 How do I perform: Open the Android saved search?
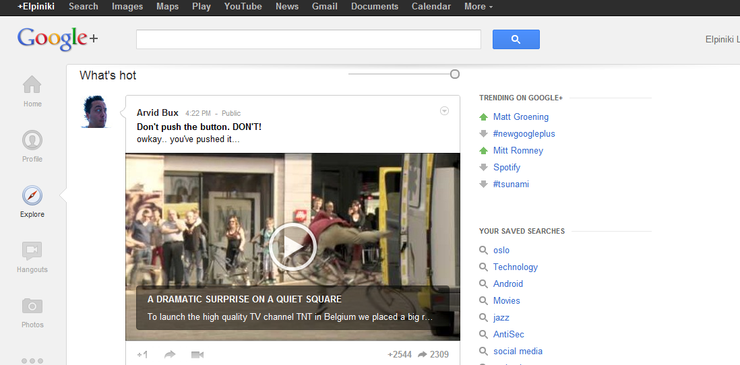point(508,284)
